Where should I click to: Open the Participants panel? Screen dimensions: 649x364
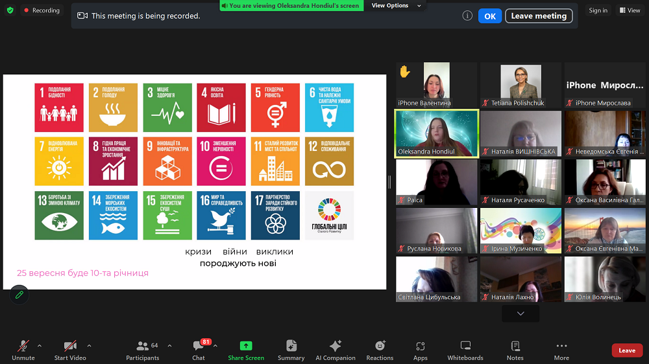142,350
